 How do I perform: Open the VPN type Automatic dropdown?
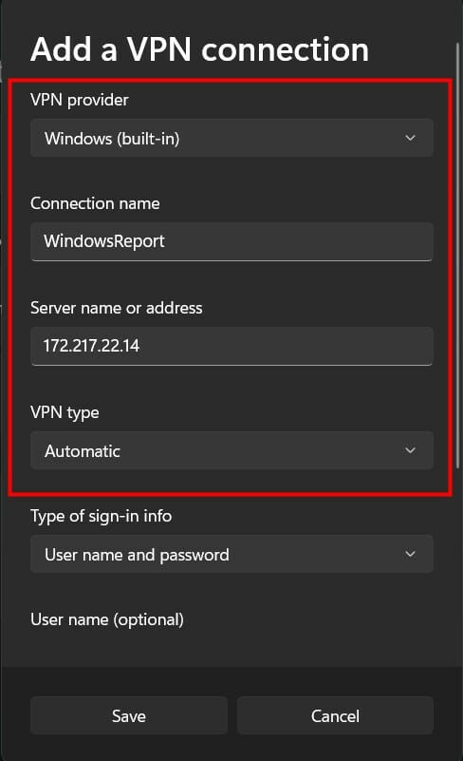[x=231, y=450]
